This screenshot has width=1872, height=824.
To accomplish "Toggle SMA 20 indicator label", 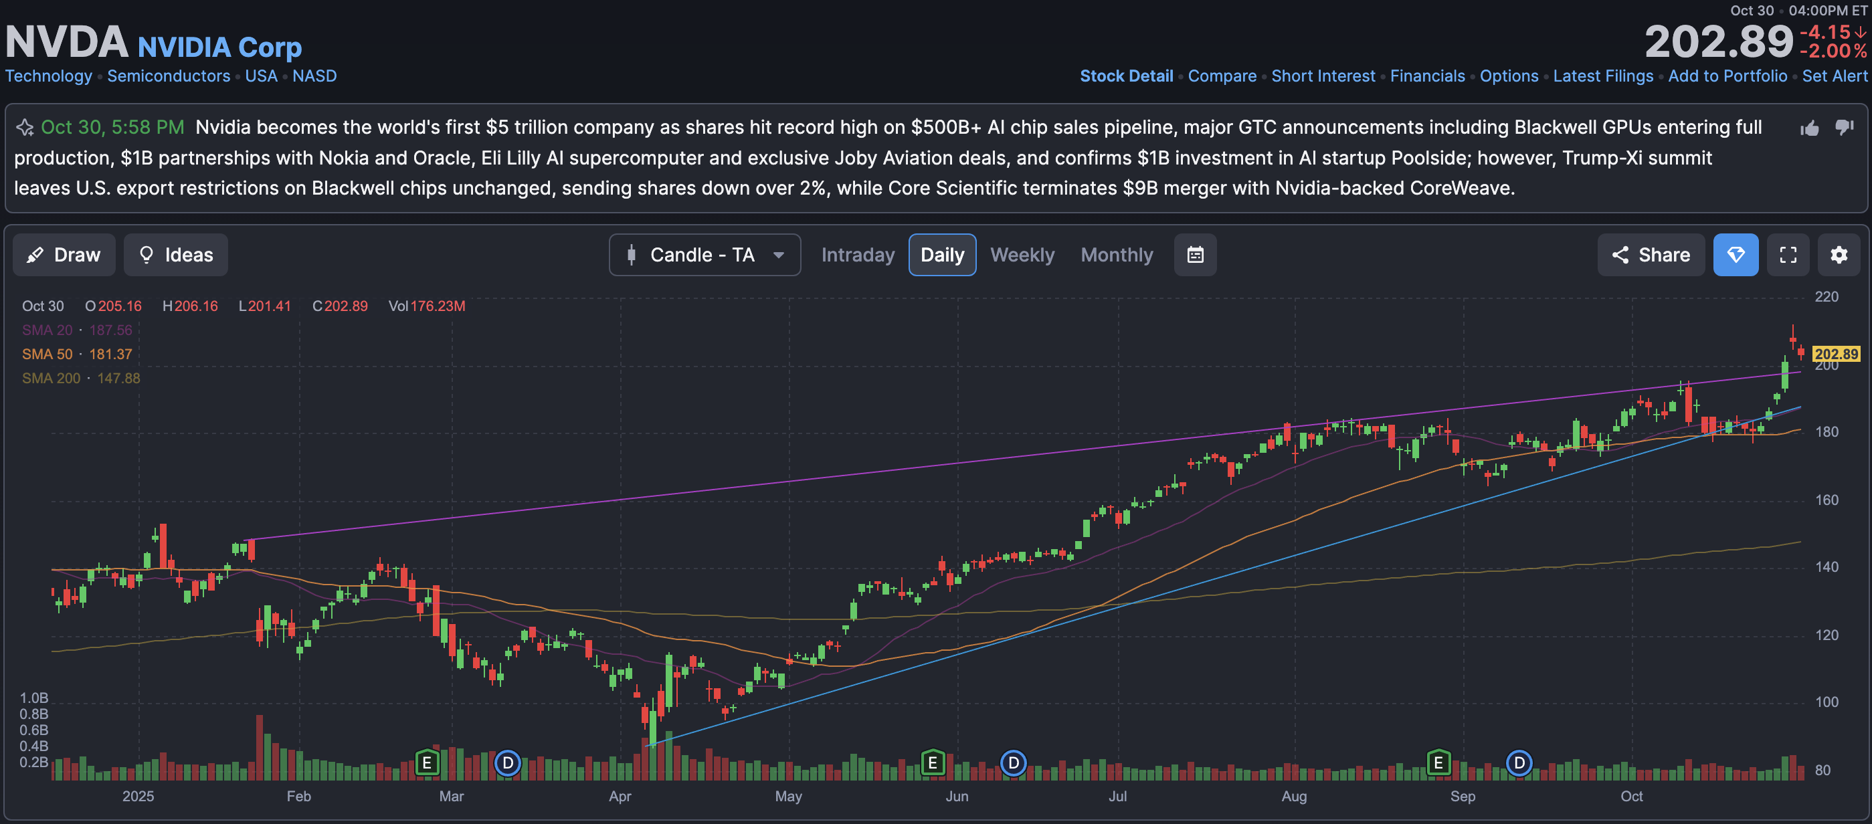I will pos(48,330).
